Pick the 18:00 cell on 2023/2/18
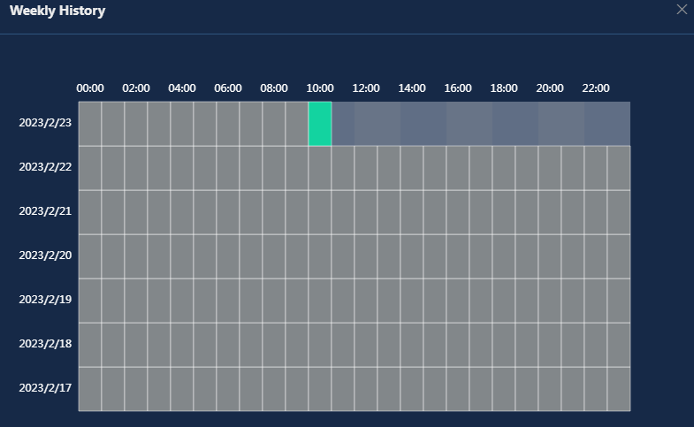 (504, 345)
